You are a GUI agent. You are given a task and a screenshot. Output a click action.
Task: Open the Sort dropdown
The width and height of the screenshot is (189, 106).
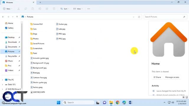(65, 9)
